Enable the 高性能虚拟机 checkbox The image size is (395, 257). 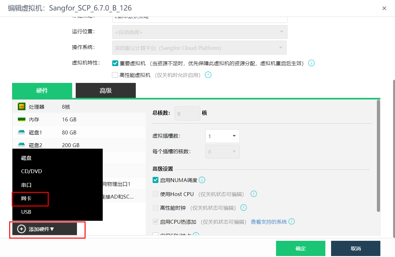[115, 75]
